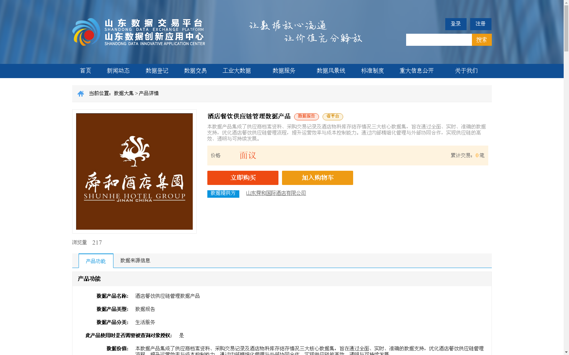Viewport: 569px width, 355px height.
Task: Open the 首页 menu item
Action: click(86, 71)
